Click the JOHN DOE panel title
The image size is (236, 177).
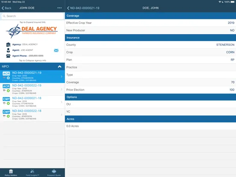point(27,8)
